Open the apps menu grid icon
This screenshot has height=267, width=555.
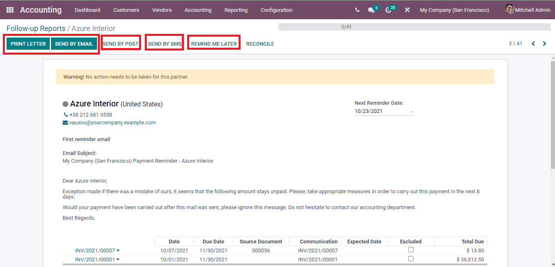tap(9, 9)
